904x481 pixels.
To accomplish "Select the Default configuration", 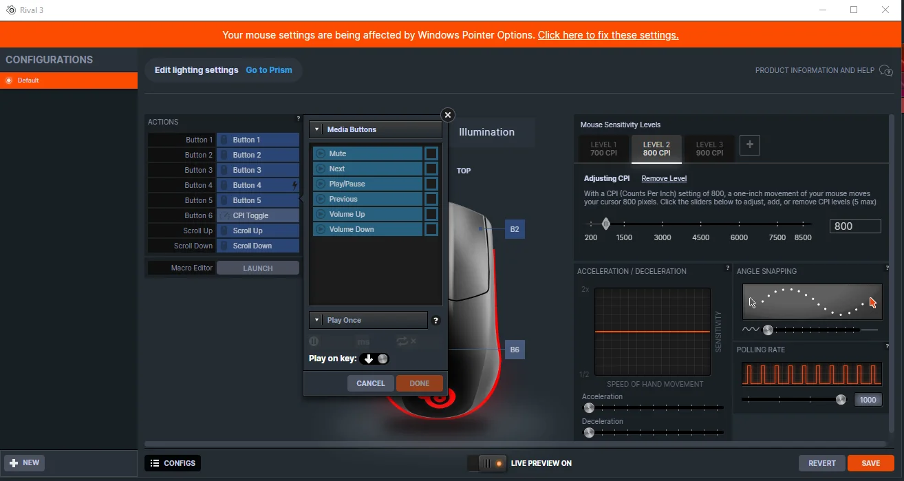I will (69, 81).
